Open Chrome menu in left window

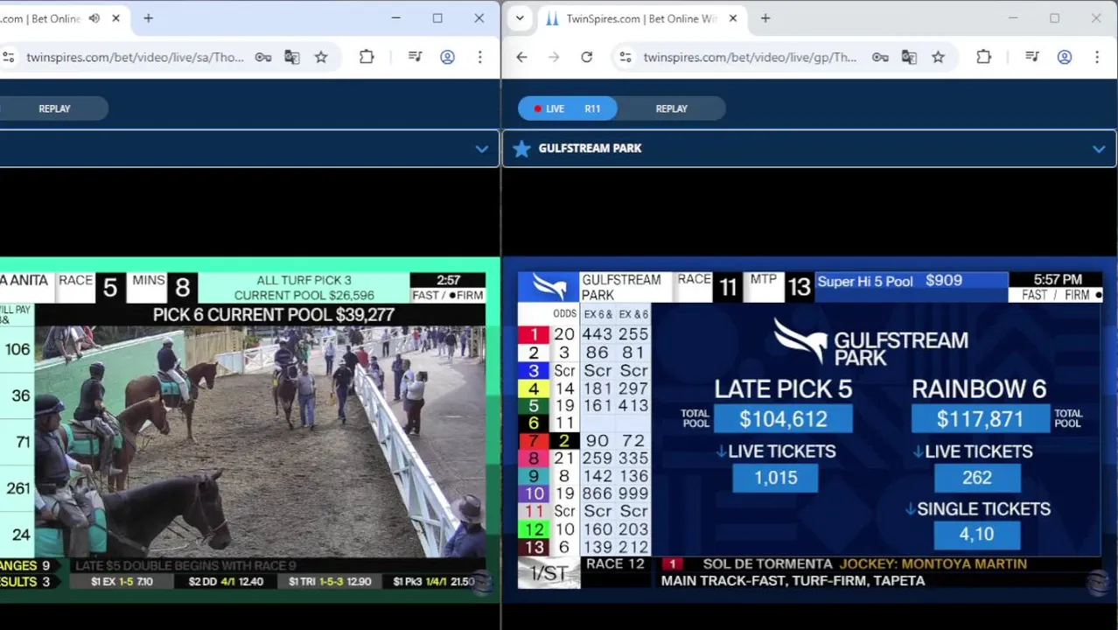coord(479,57)
